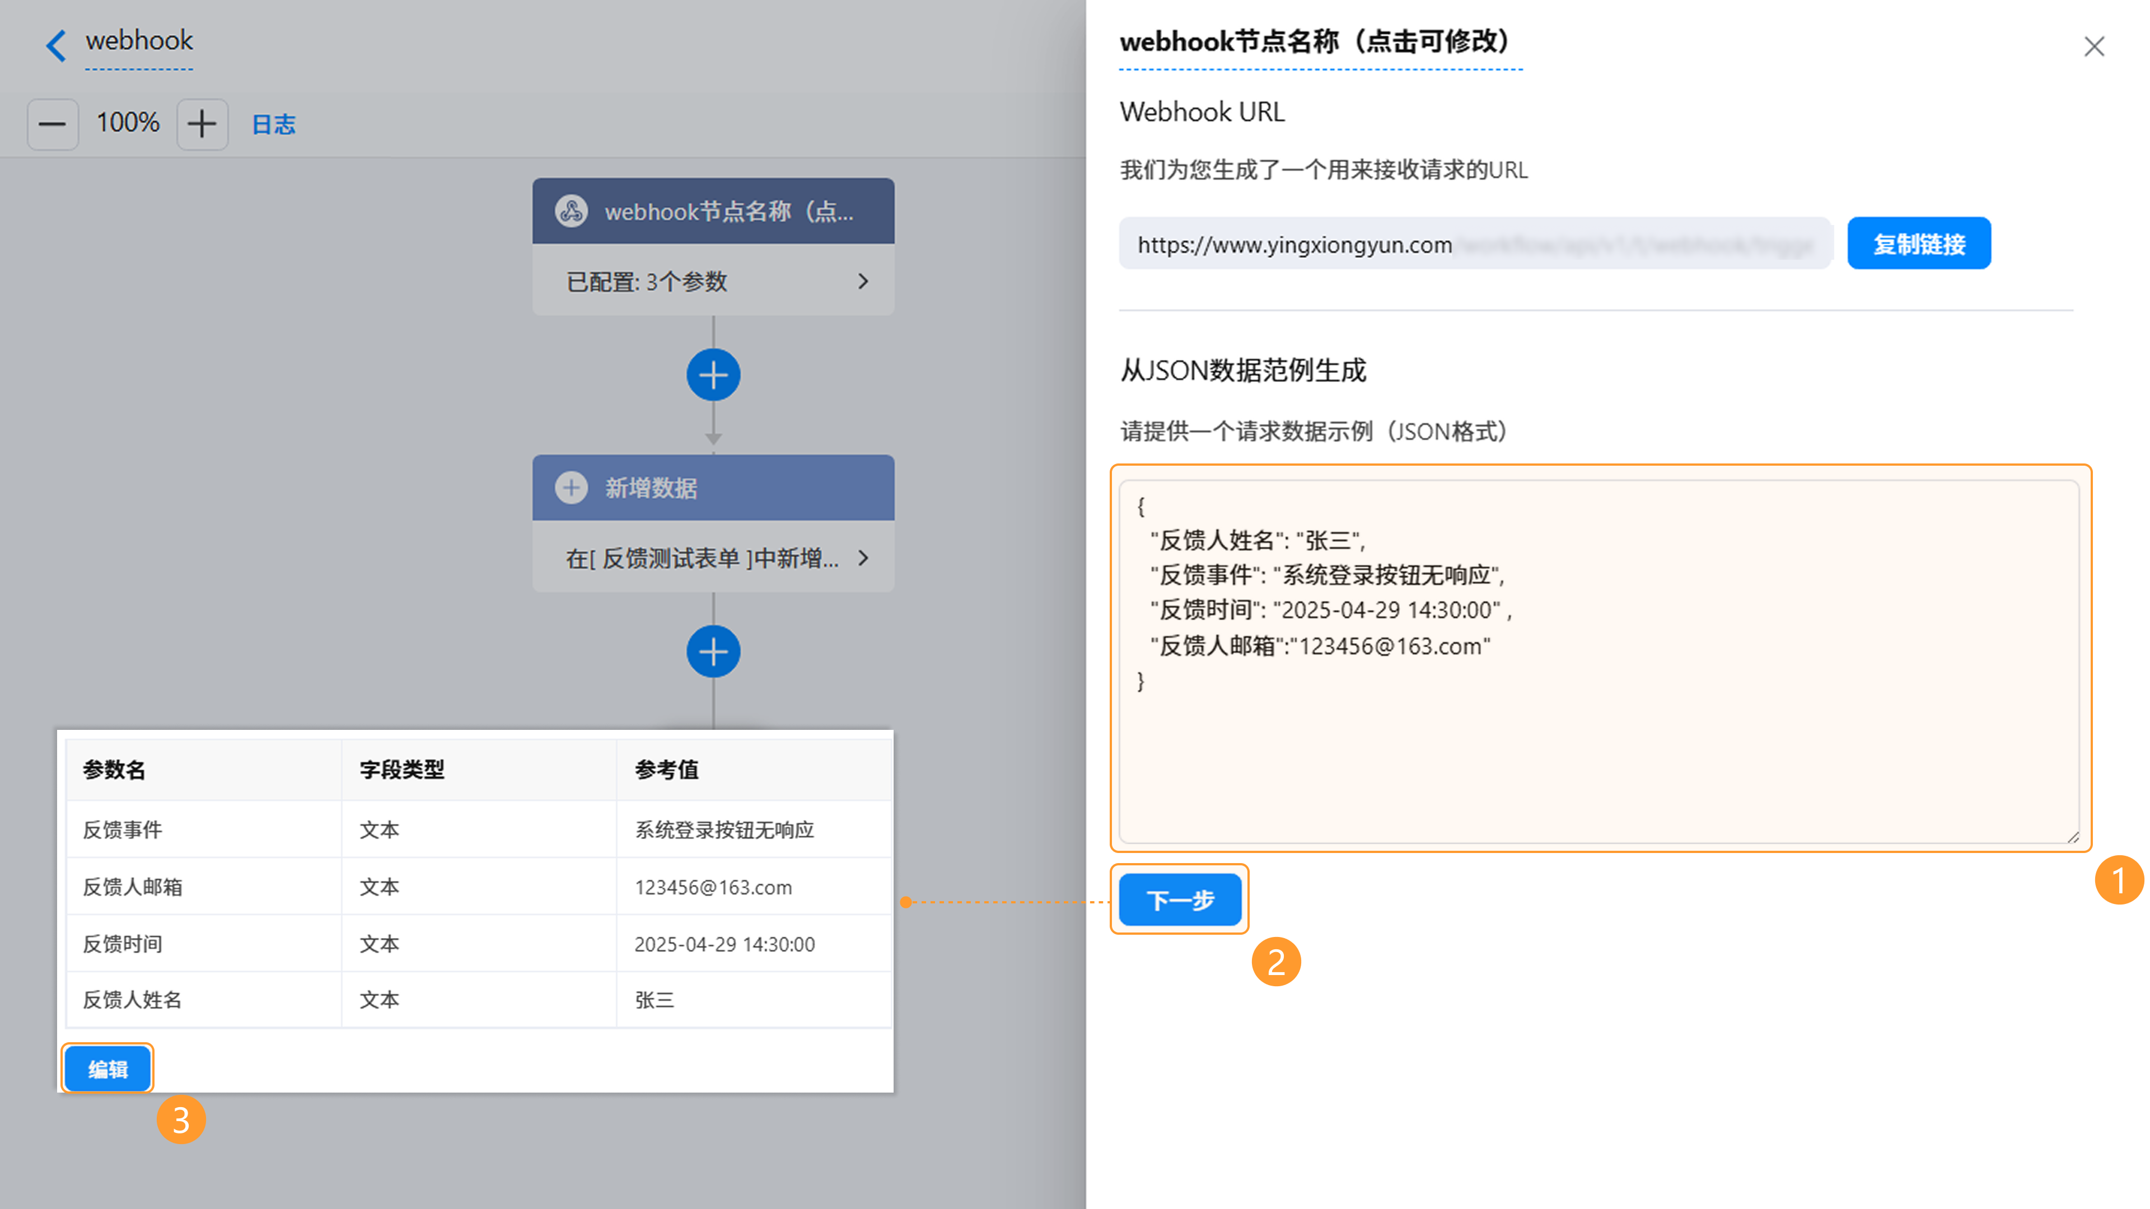Click the webhook node icon in flow
The image size is (2150, 1209).
[572, 211]
